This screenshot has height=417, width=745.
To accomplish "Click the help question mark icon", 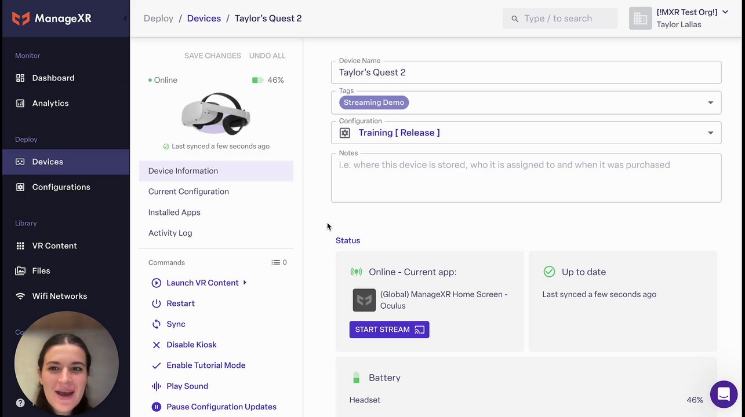I will click(20, 403).
